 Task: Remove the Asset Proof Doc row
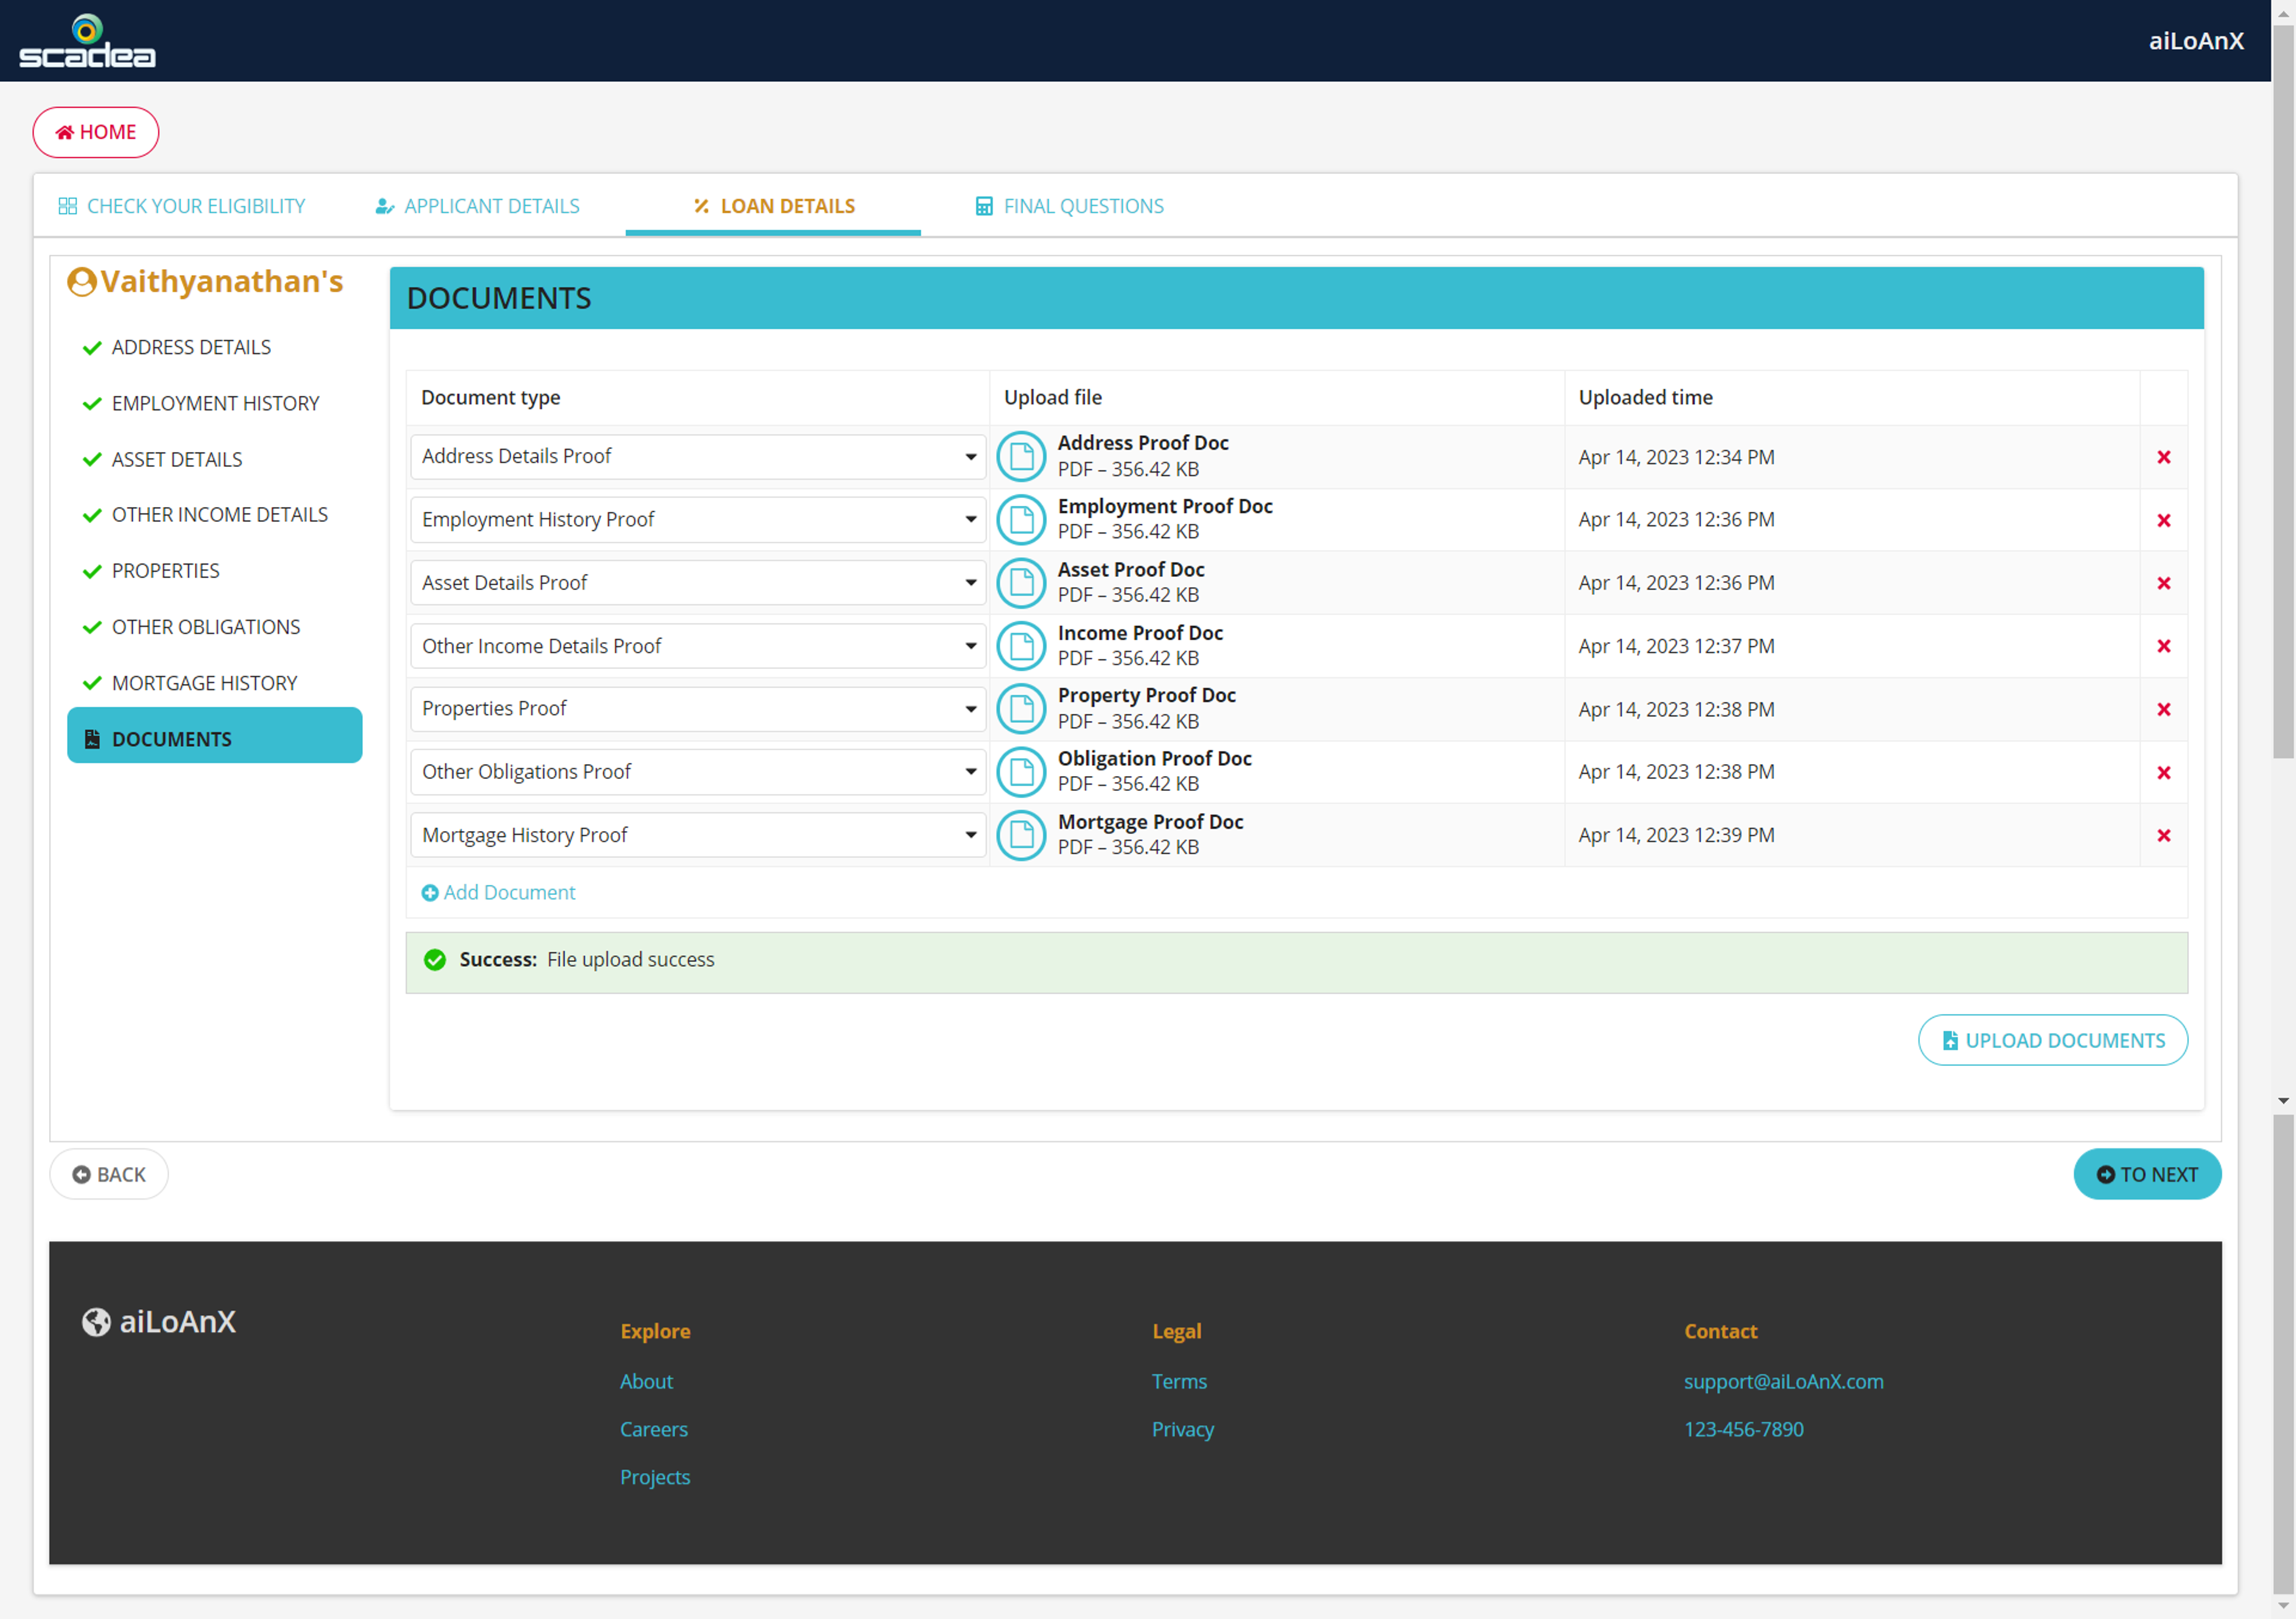coord(2163,583)
